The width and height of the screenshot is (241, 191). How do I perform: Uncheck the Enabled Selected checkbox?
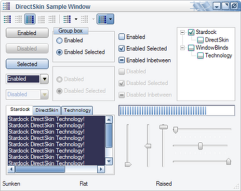click(121, 48)
